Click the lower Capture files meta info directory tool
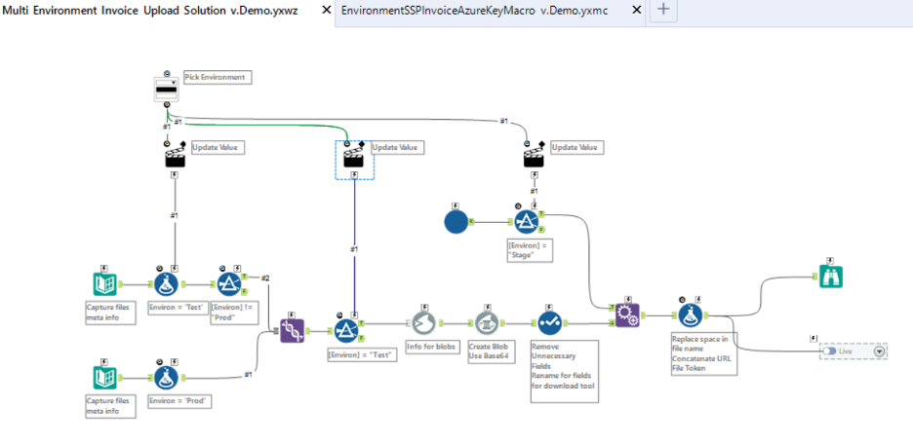913x444 pixels. (x=105, y=377)
